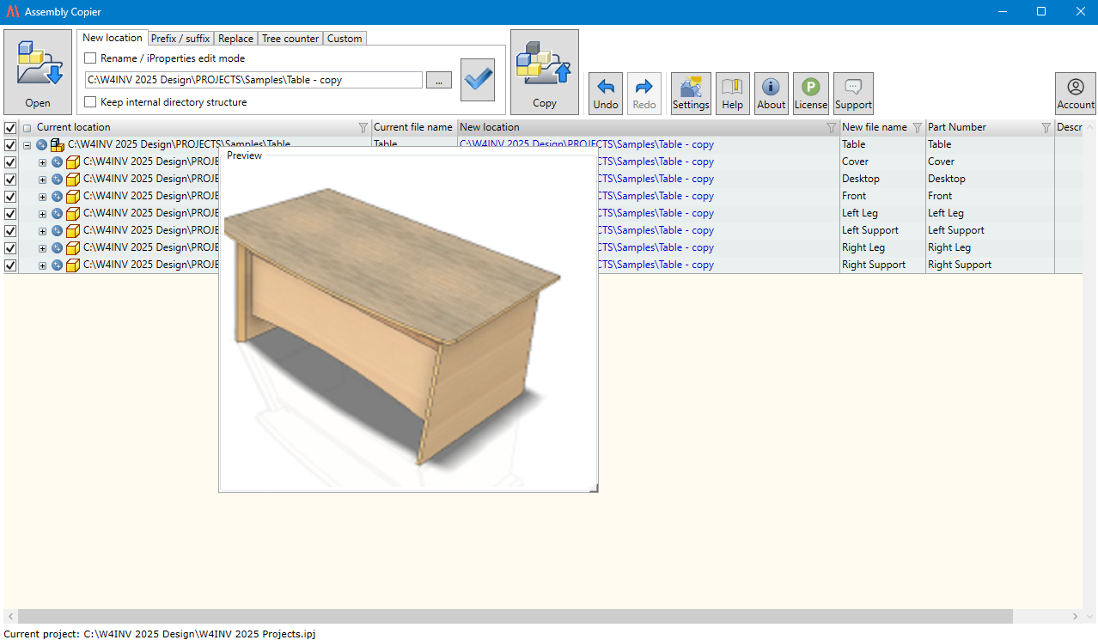Click the horizontal scrollbar thumb
Image resolution: width=1098 pixels, height=640 pixels.
[515, 617]
